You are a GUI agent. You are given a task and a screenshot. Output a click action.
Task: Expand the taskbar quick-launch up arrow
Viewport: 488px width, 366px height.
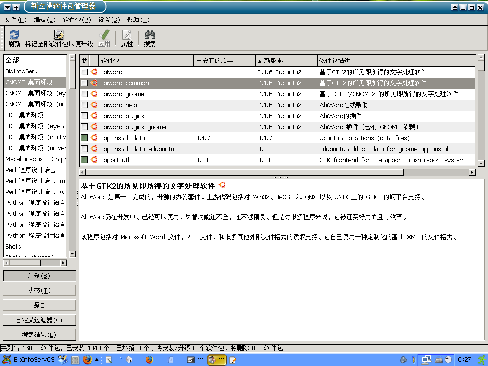97,360
